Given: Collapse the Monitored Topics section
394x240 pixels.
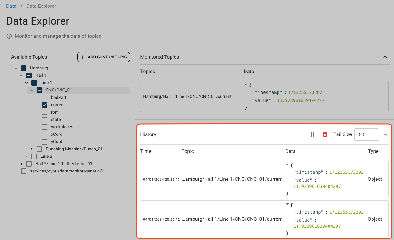Looking at the screenshot, I should click(385, 57).
